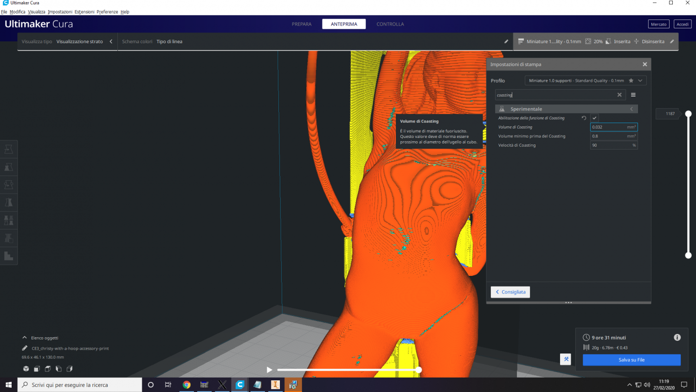696x392 pixels.
Task: Select the Per Model Settings tool
Action: tap(8, 220)
